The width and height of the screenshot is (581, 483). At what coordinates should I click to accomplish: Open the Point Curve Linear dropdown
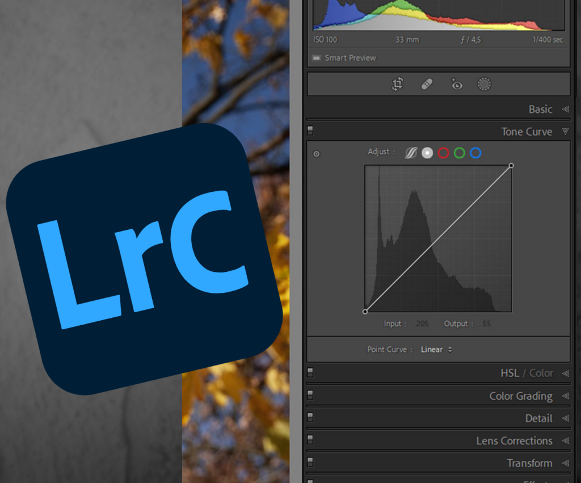coord(436,350)
